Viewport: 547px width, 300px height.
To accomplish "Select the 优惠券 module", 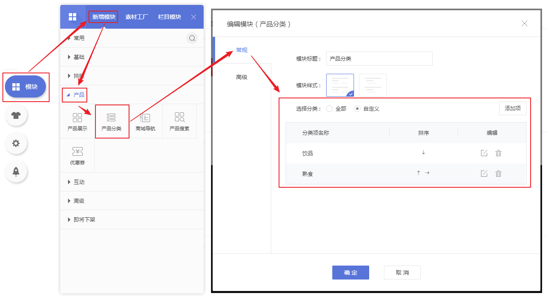I will coord(77,155).
